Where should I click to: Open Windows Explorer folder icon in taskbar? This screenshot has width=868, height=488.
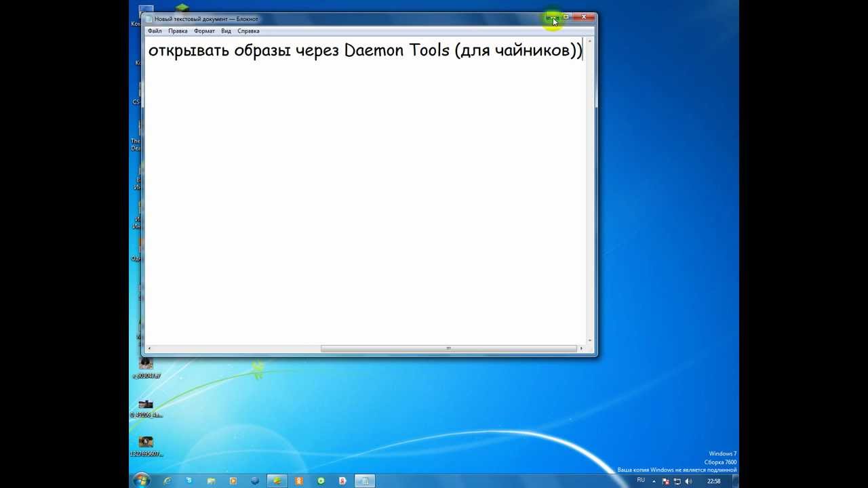click(x=211, y=481)
